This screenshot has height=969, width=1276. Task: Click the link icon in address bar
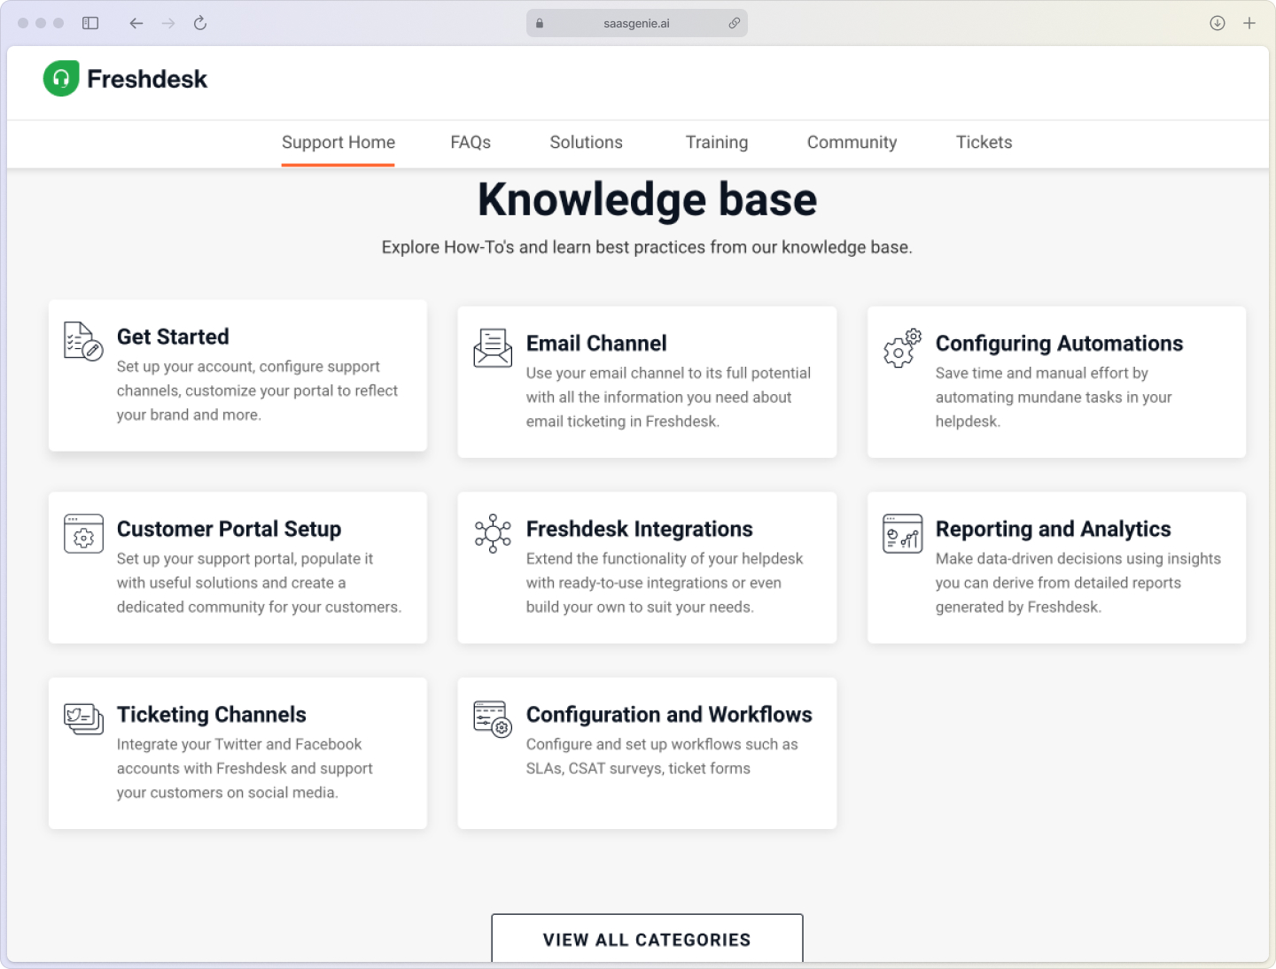(x=734, y=24)
